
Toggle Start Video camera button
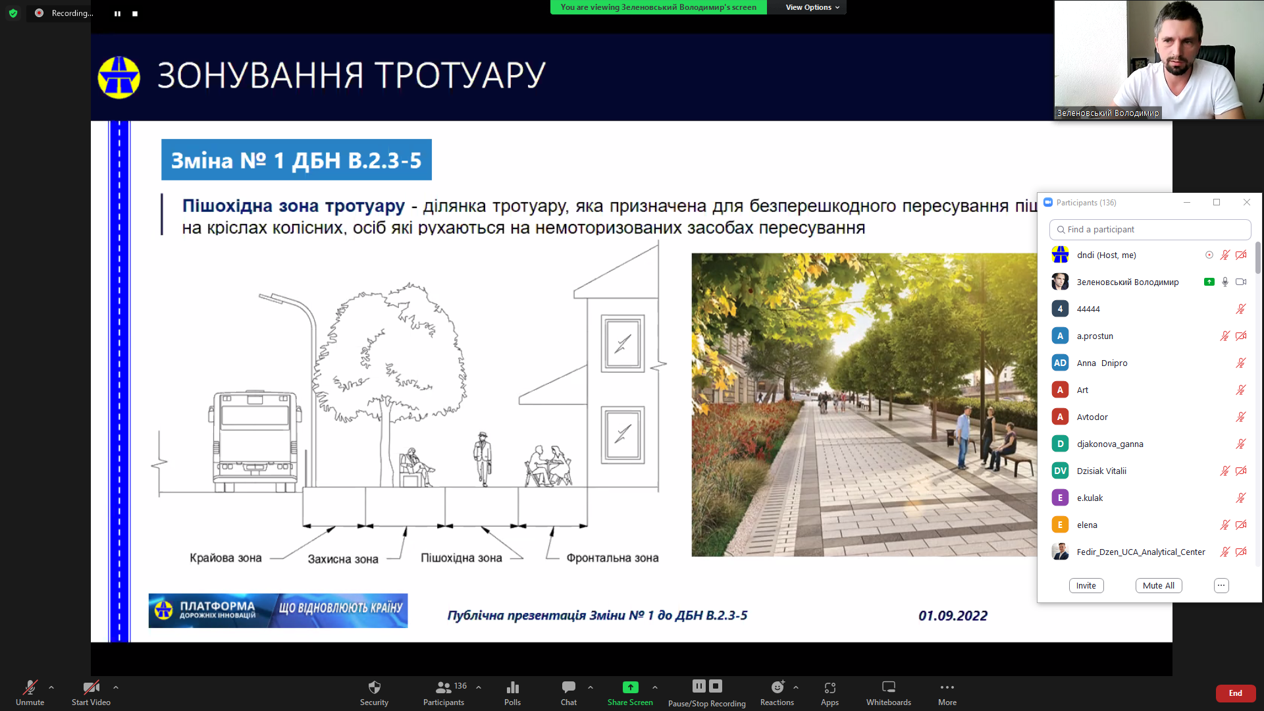pyautogui.click(x=91, y=688)
